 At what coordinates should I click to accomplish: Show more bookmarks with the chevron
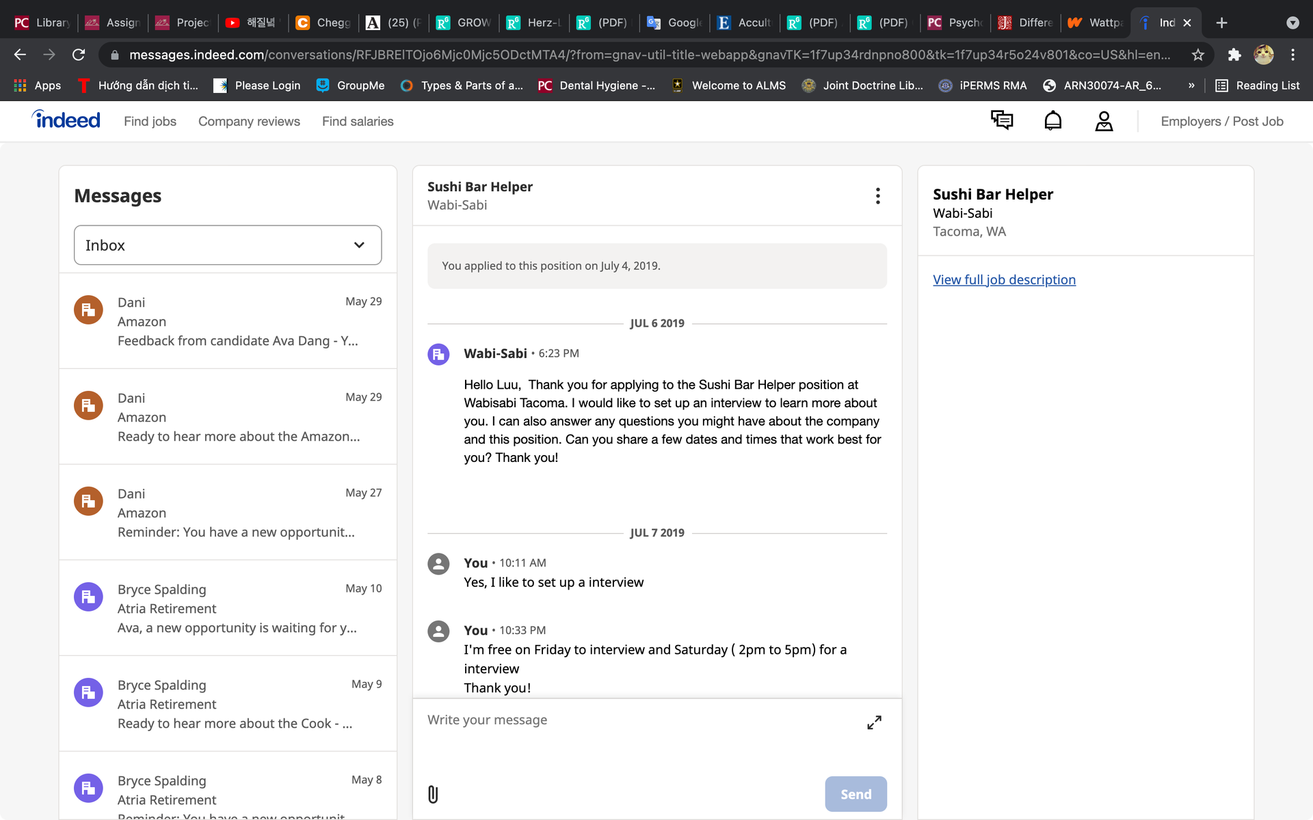click(1191, 85)
